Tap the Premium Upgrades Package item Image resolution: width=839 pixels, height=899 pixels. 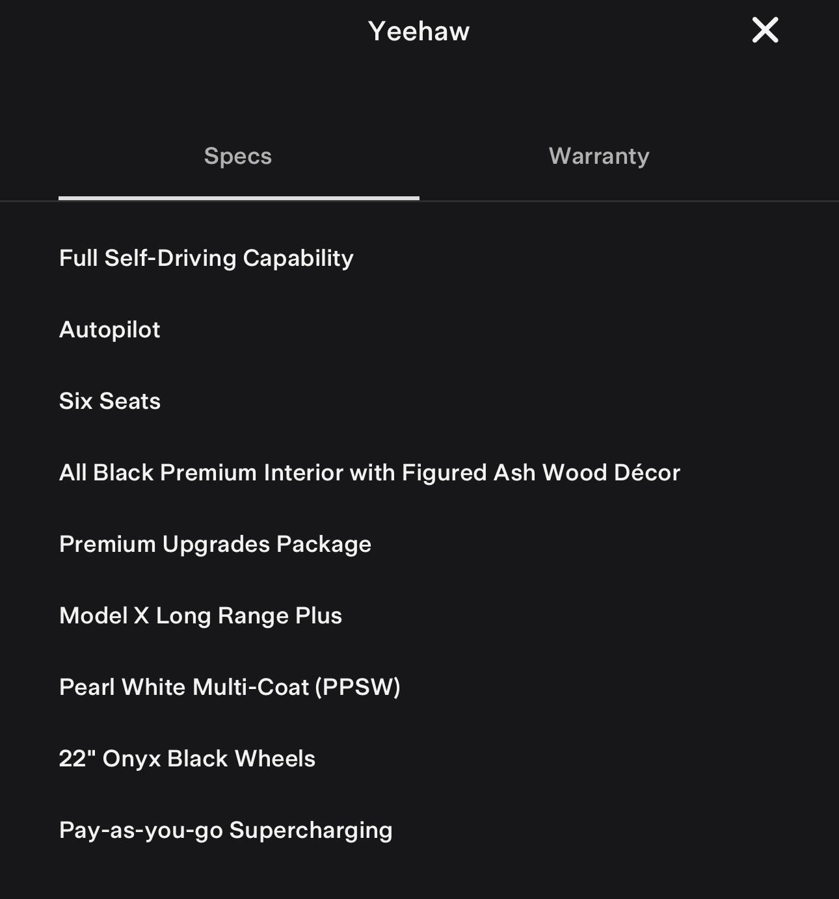coord(215,544)
